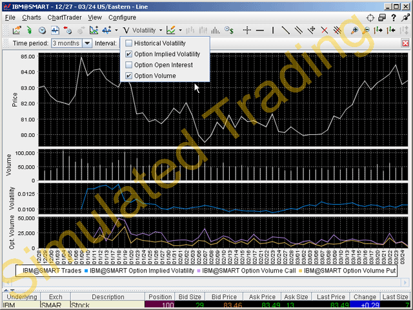Click the remove all lines tool
Screen dimensions: 413x310
pos(337,30)
